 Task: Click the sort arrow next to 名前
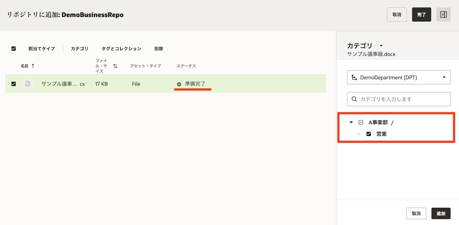[x=33, y=66]
